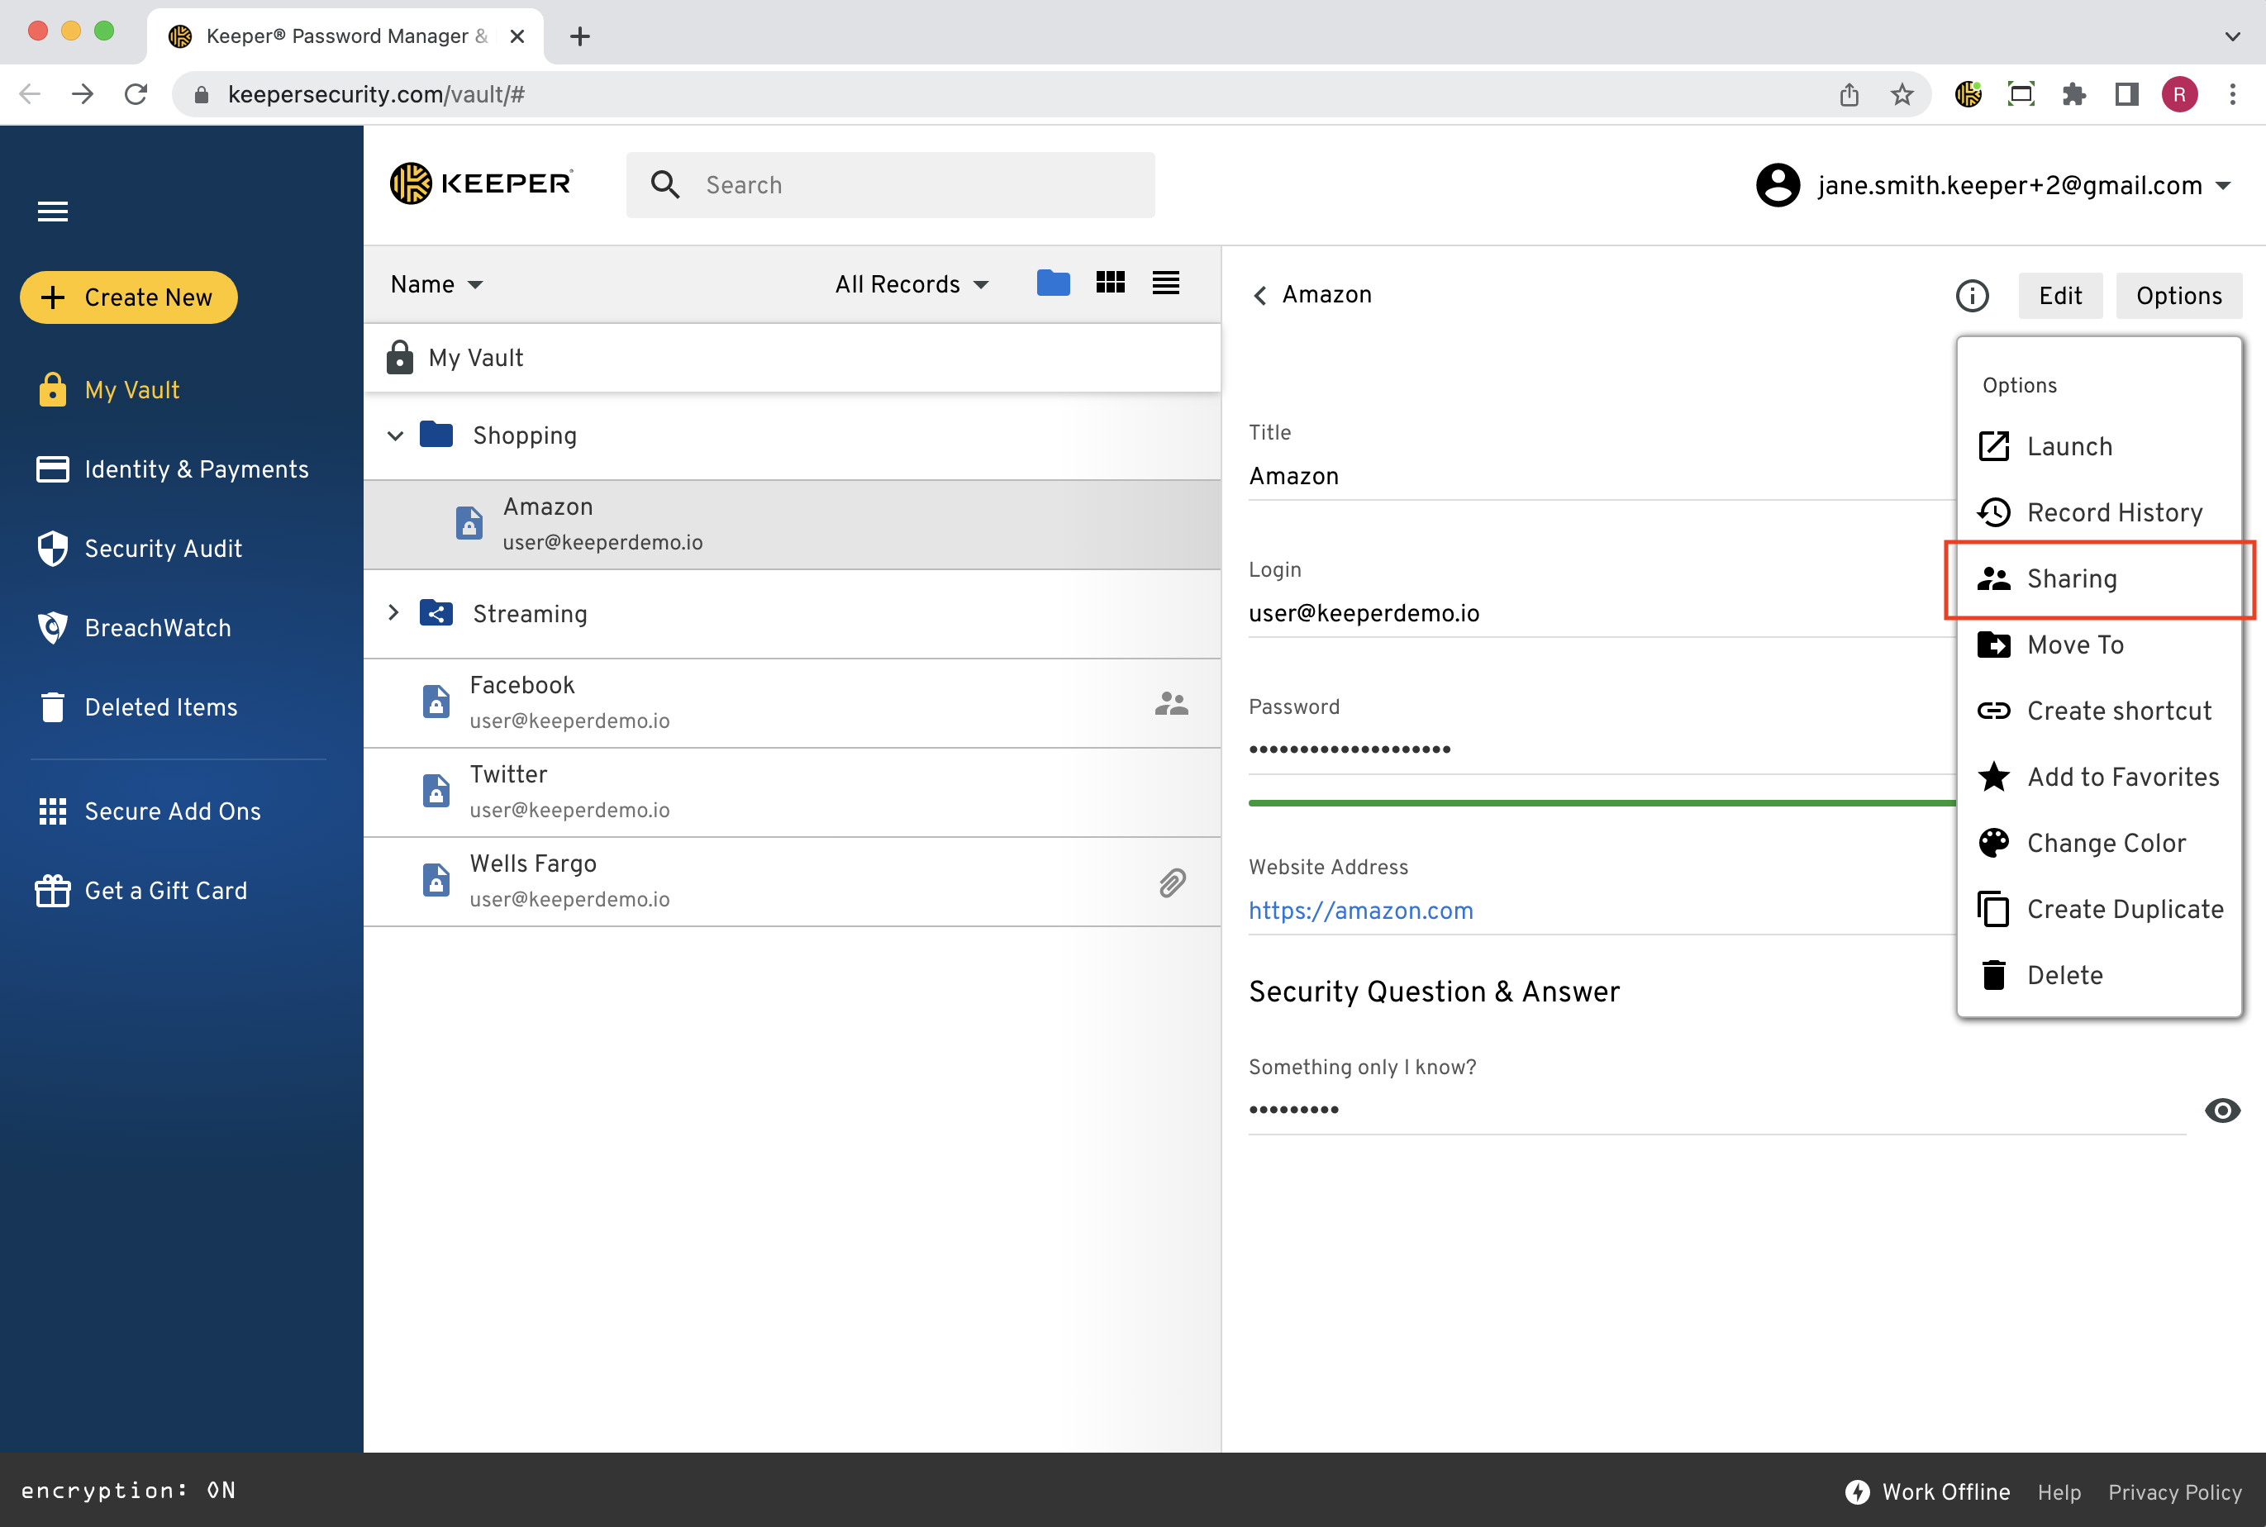This screenshot has width=2266, height=1527.
Task: Open Record History from Options
Action: [x=2100, y=512]
